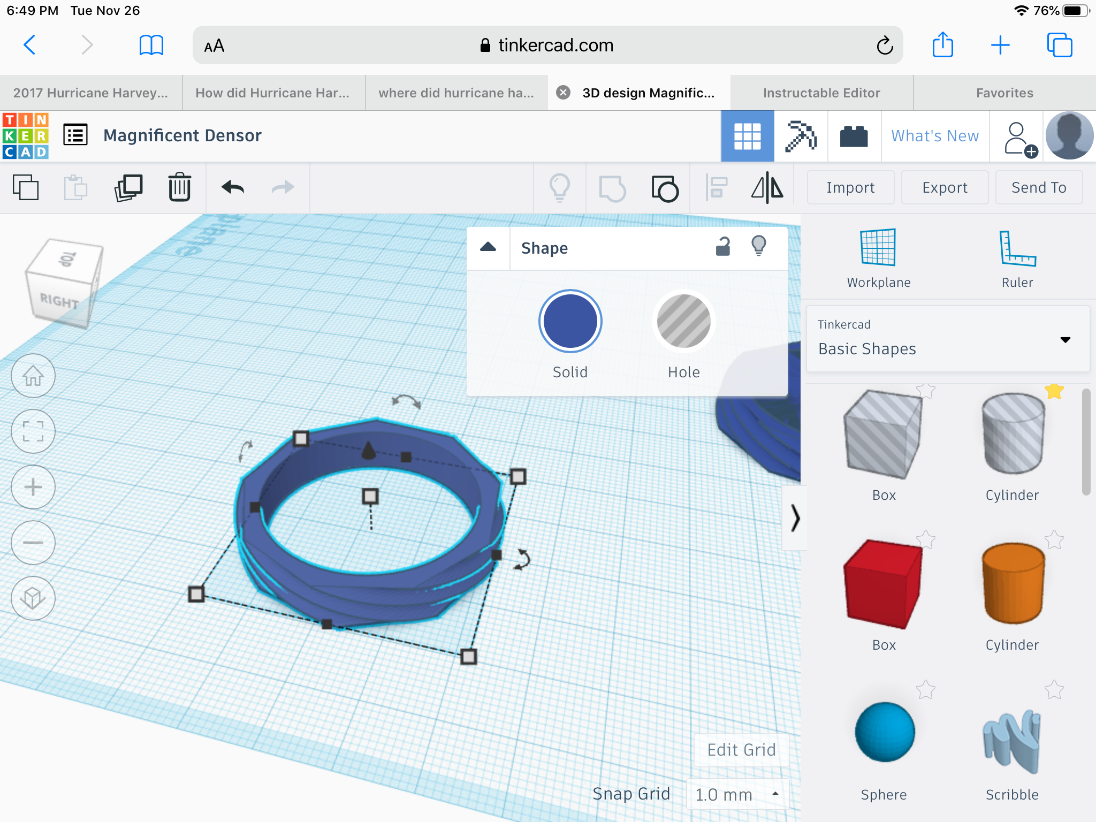The width and height of the screenshot is (1096, 822).
Task: Open the What's New link
Action: coord(935,136)
